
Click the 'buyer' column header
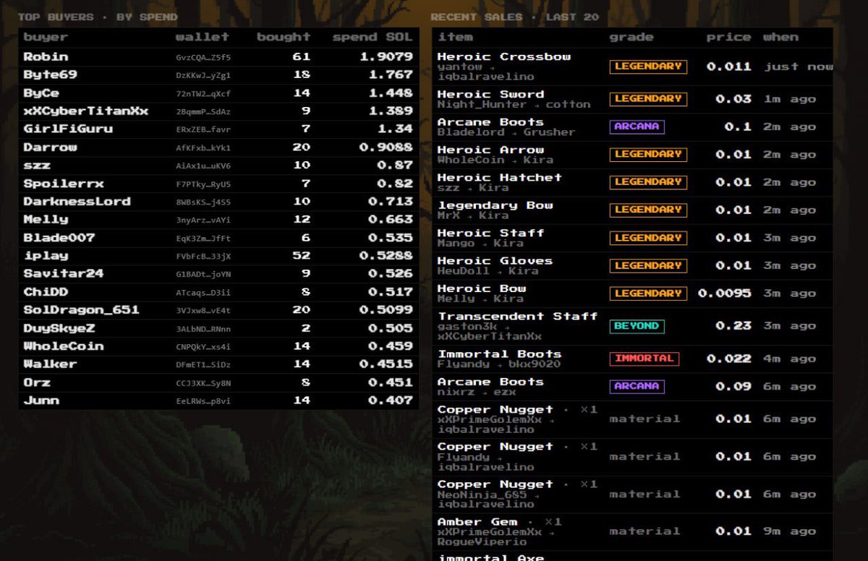tap(46, 37)
